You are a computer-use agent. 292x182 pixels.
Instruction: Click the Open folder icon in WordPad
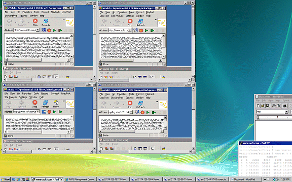[263, 106]
